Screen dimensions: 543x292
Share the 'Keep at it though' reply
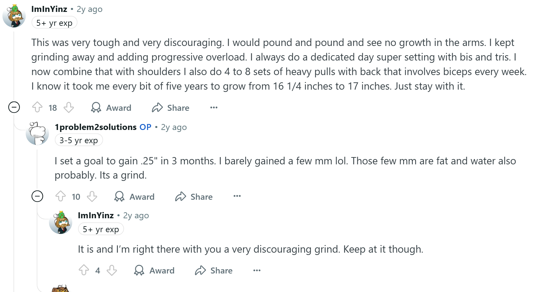click(214, 270)
